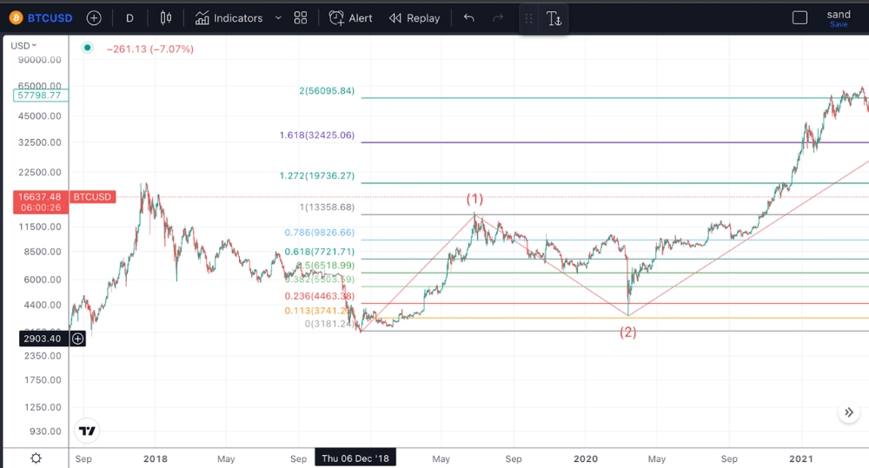The image size is (869, 468).
Task: Toggle fullscreen layout square icon
Action: [x=799, y=17]
